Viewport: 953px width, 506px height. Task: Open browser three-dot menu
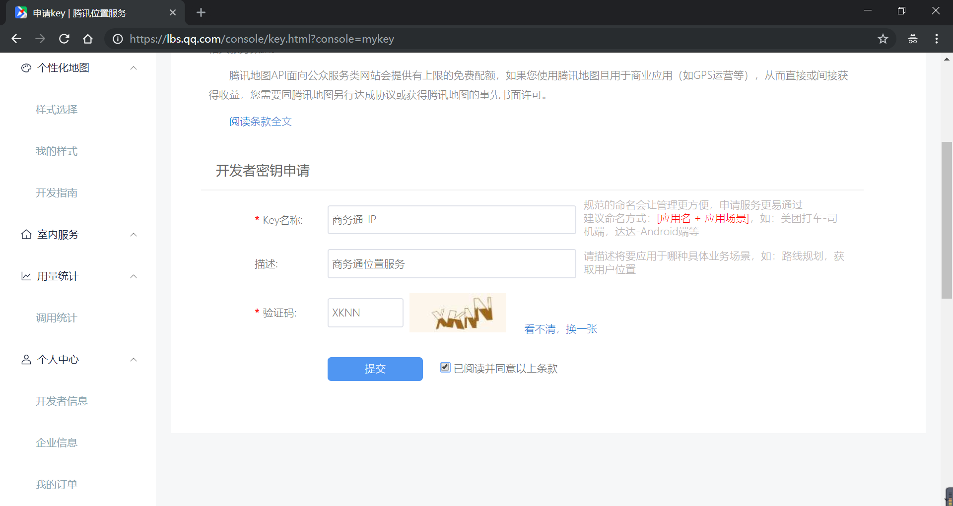(937, 39)
